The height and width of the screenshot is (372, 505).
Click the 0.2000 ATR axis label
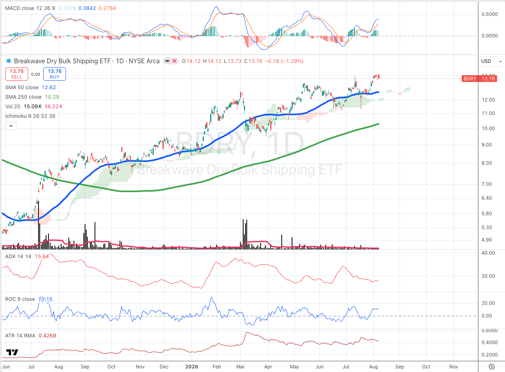pyautogui.click(x=489, y=355)
